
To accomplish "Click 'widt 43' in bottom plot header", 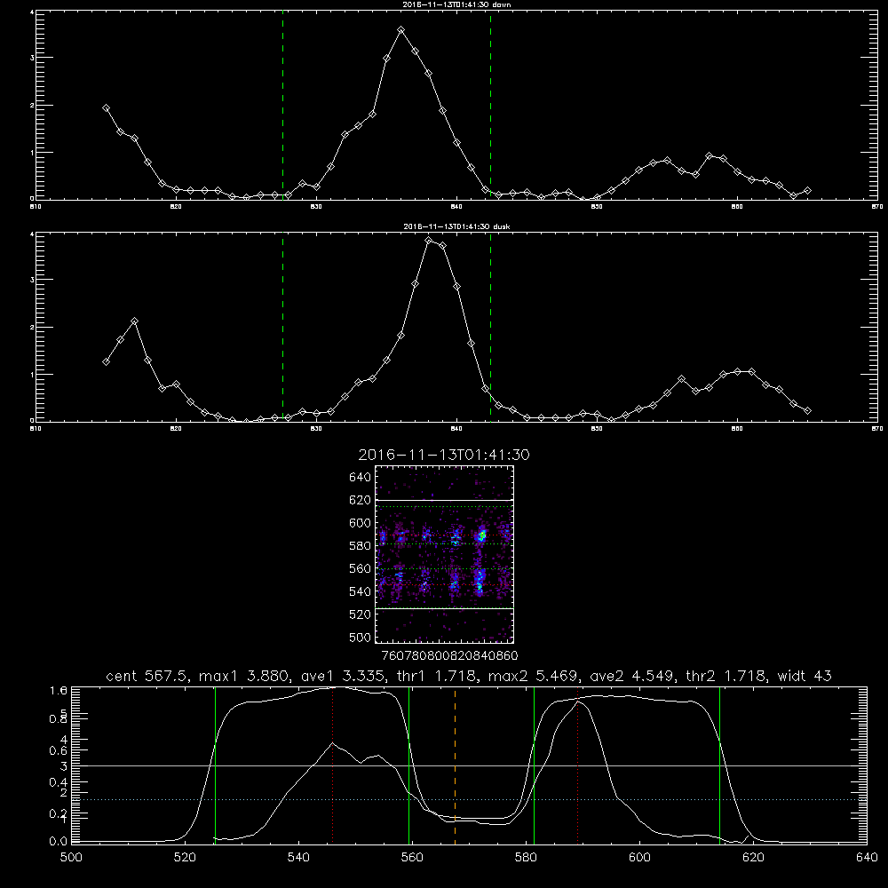I will (805, 676).
